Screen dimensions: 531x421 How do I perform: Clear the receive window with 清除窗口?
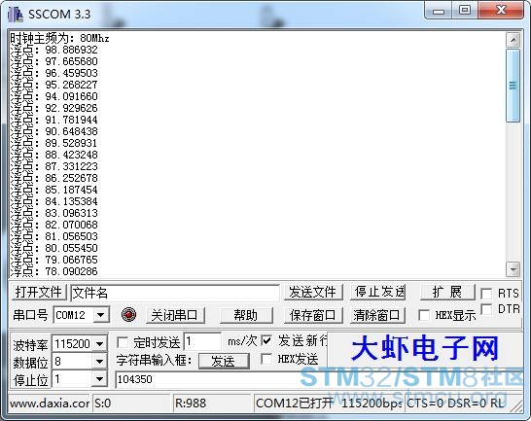tap(377, 315)
